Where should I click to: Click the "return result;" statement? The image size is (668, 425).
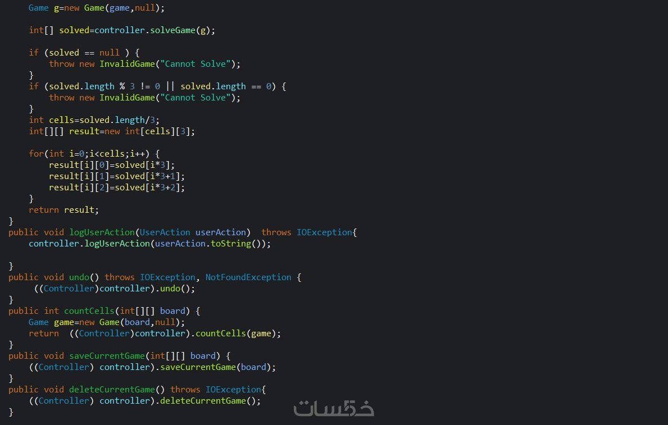point(64,210)
